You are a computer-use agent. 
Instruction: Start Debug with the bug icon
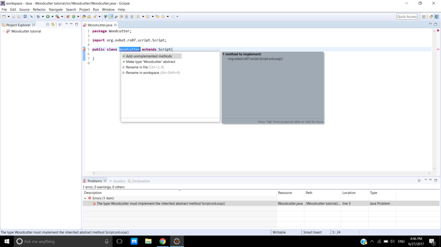click(x=38, y=17)
